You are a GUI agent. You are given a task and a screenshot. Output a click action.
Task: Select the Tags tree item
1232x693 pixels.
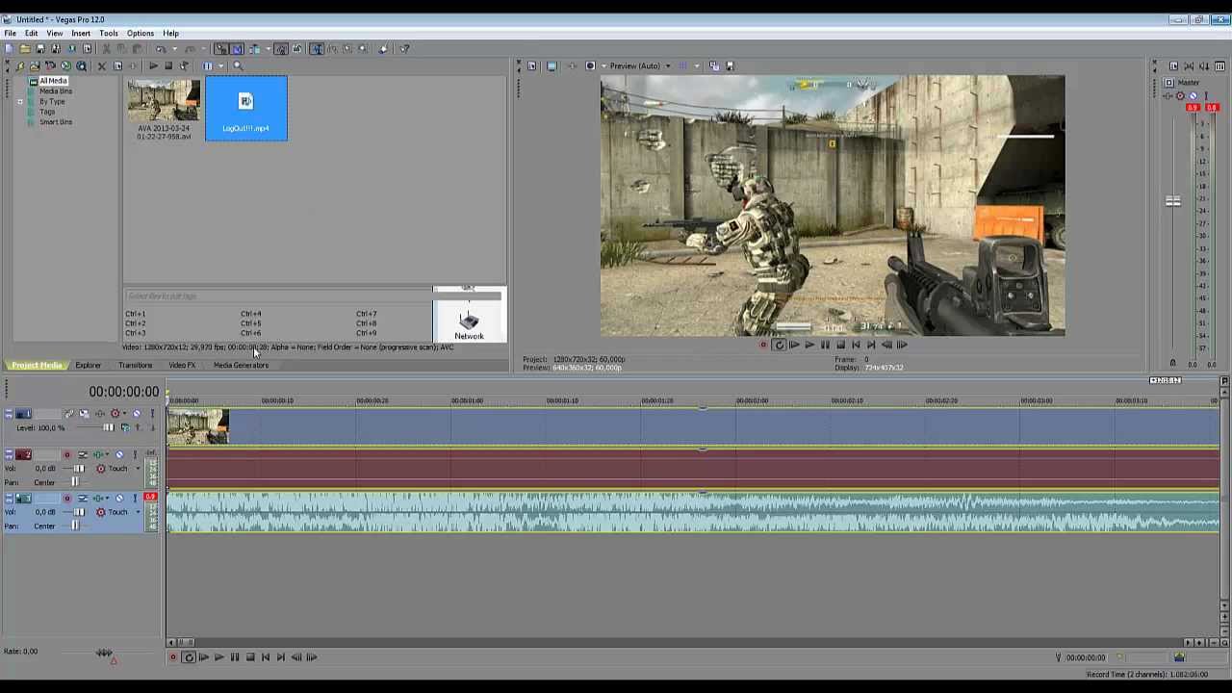pos(47,112)
